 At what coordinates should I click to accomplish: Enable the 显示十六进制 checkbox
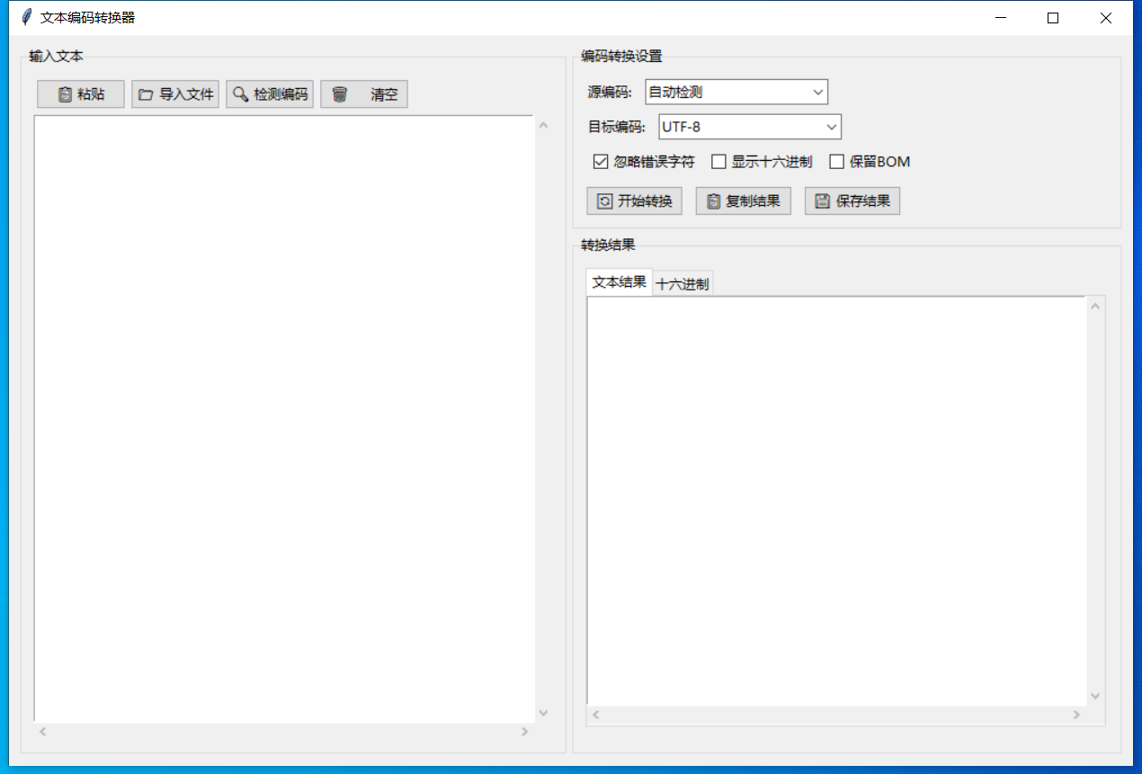click(718, 162)
